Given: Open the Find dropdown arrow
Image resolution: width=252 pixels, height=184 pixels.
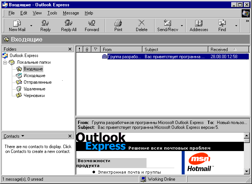Looking at the screenshot, I should click(236, 26).
